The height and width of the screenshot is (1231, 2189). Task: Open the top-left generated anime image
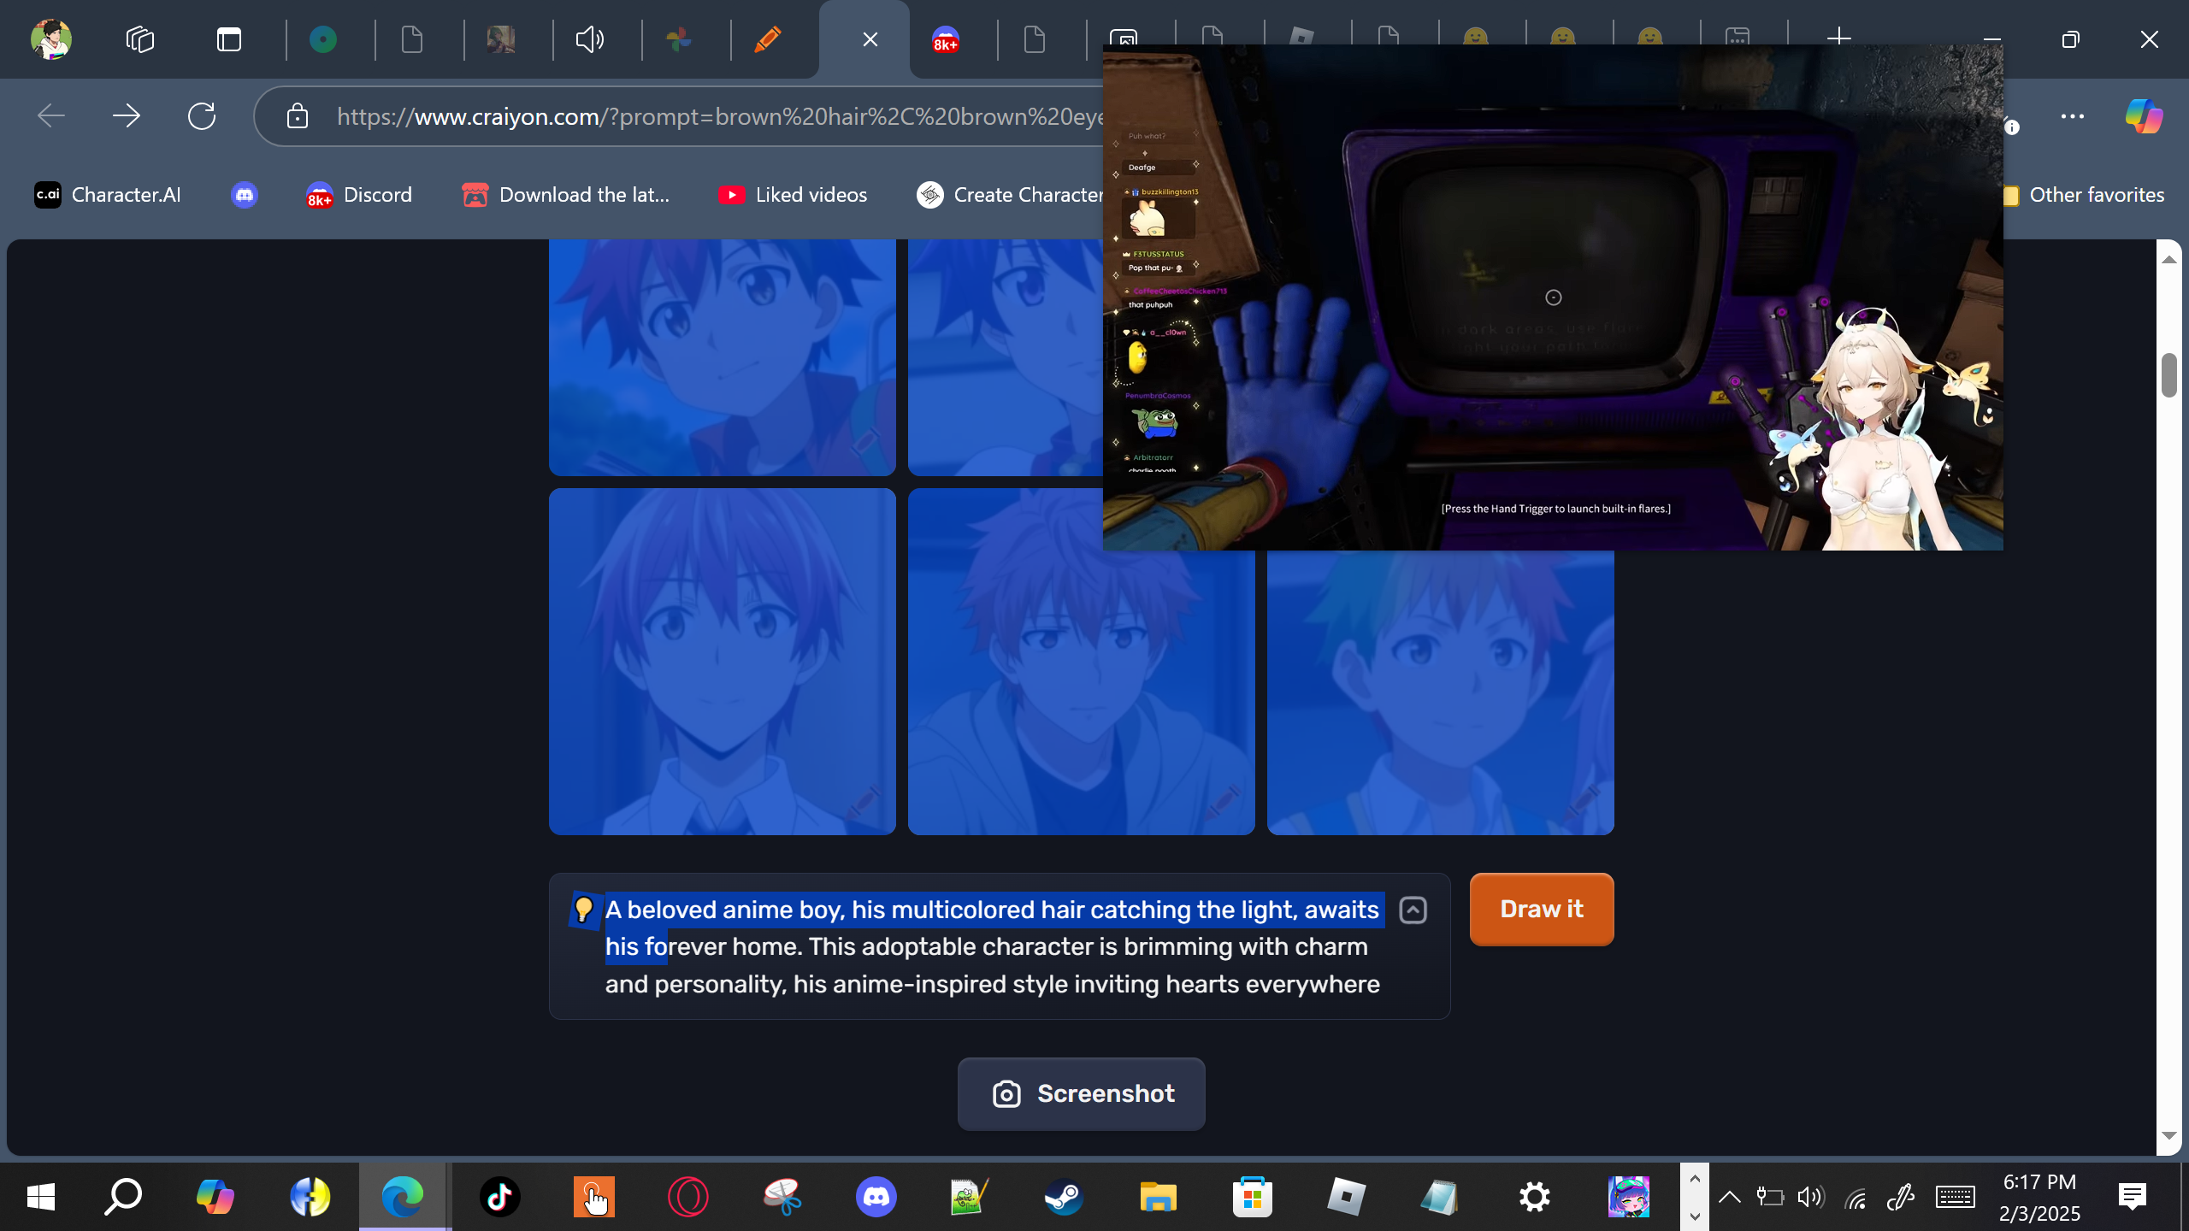(723, 357)
